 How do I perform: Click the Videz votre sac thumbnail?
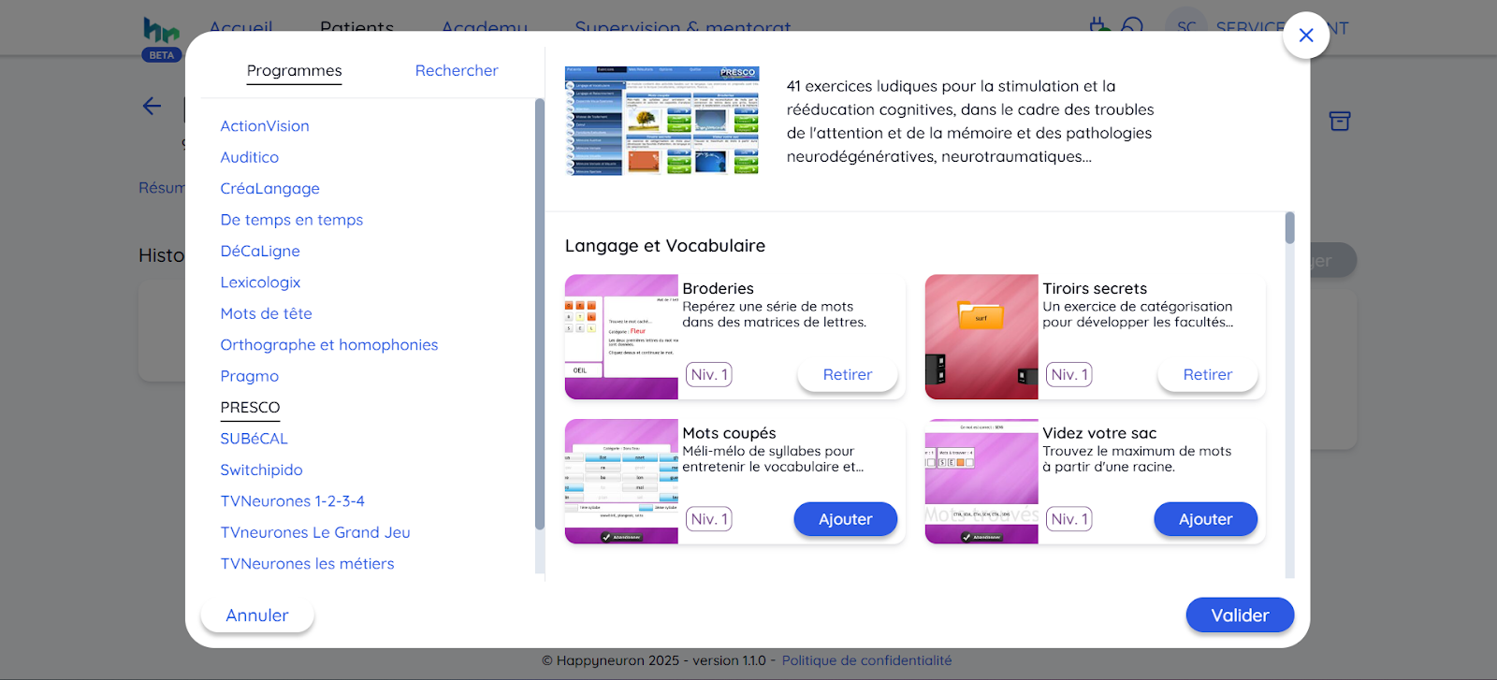coord(981,482)
